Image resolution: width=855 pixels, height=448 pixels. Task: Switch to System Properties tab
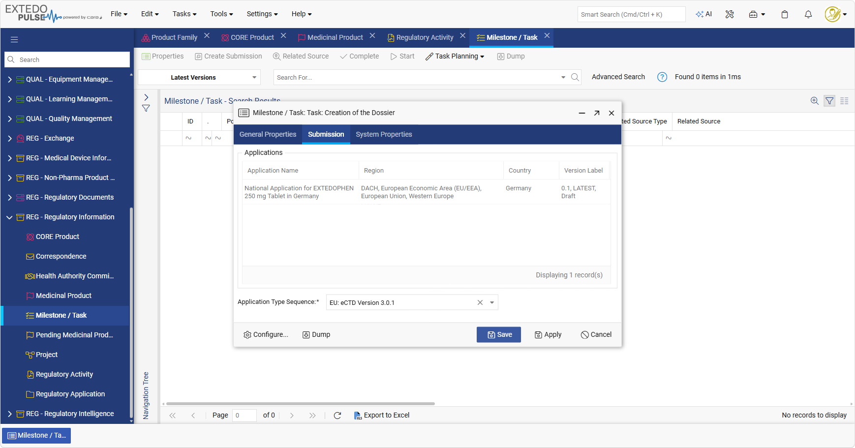[384, 134]
